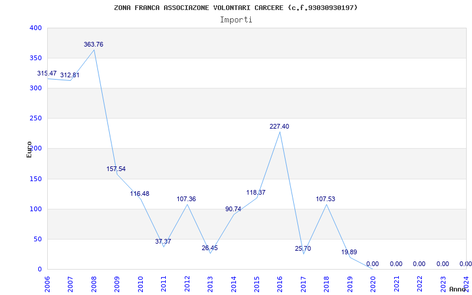Click the 0.00 label above 2020

[372, 264]
